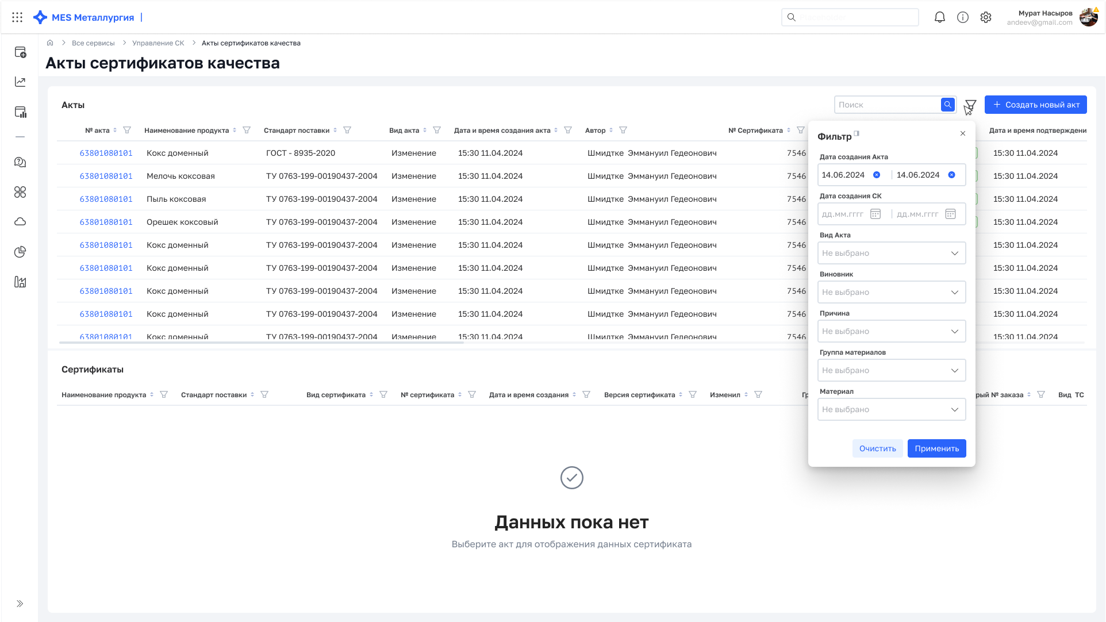This screenshot has width=1106, height=622.
Task: Open the apps grid menu icon
Action: pos(17,17)
